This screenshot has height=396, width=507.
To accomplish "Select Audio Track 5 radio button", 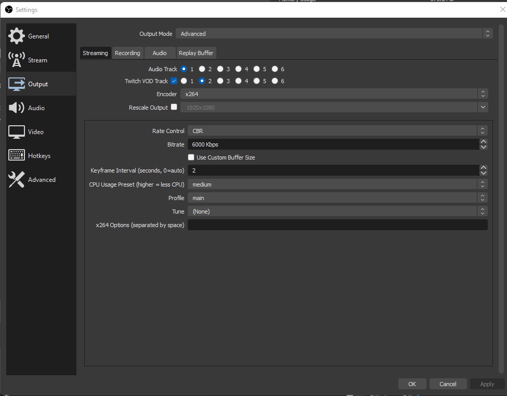I will (256, 69).
